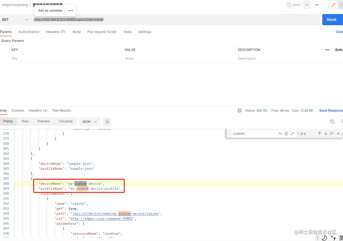Click the find field containing custom
Screen dimensions: 343x241
254,134
